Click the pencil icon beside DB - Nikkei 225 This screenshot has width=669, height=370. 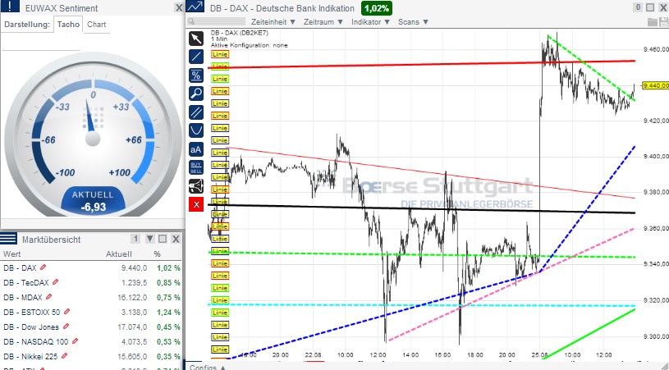click(64, 356)
